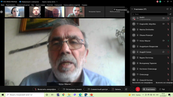Viewport: 173px width, 97px height.
Task: Click Олександр microphone icon
Action: (x=168, y=74)
